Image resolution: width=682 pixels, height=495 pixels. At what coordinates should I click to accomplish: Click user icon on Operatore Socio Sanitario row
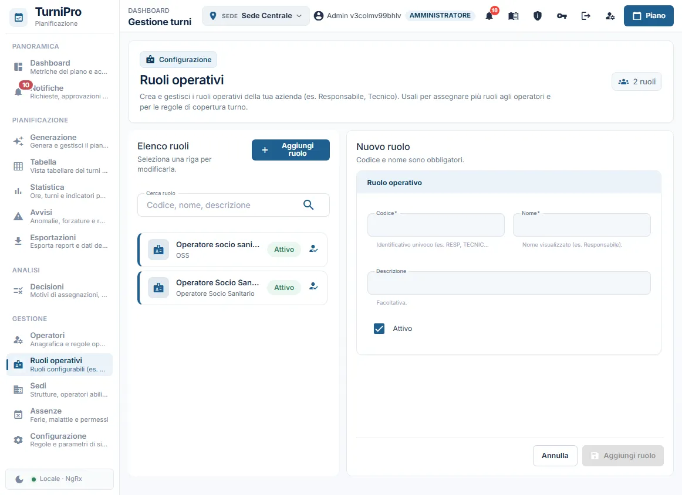313,287
